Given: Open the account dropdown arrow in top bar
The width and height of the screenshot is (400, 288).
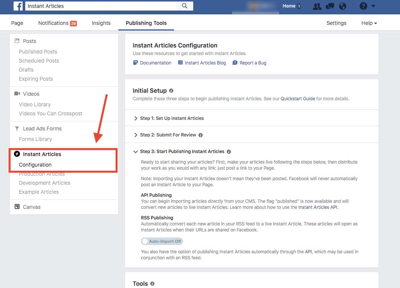Looking at the screenshot, I should (373, 6).
